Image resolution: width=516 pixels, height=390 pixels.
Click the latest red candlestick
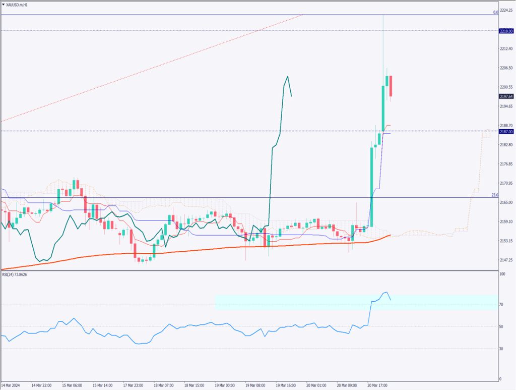[x=391, y=86]
